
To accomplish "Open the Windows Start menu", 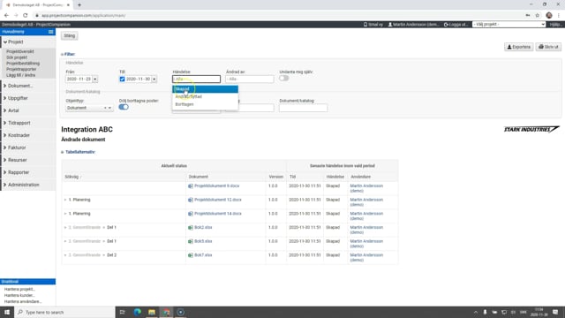I will point(7,312).
